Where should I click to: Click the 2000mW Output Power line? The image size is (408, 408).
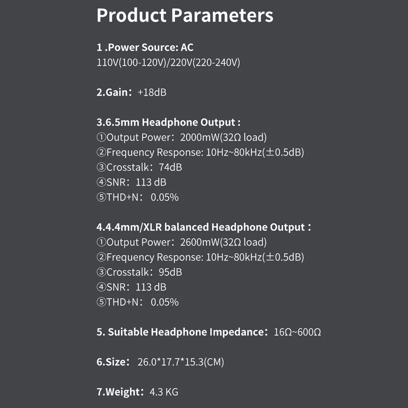[182, 137]
